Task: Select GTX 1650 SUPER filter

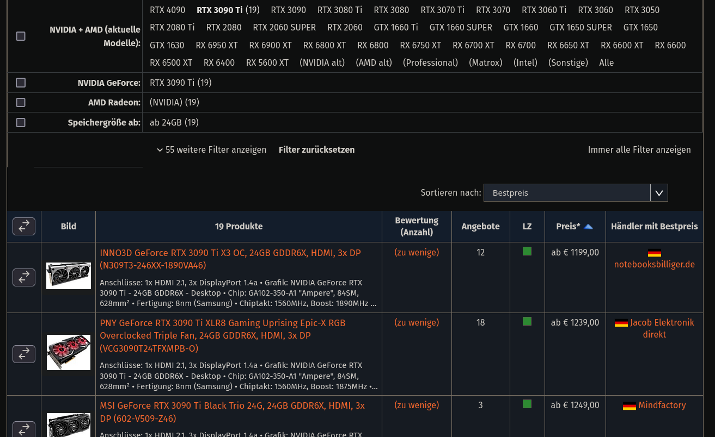Action: [581, 28]
